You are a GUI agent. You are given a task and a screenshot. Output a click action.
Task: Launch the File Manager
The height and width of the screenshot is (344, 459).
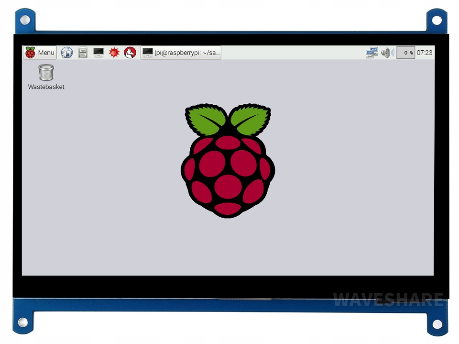[83, 53]
